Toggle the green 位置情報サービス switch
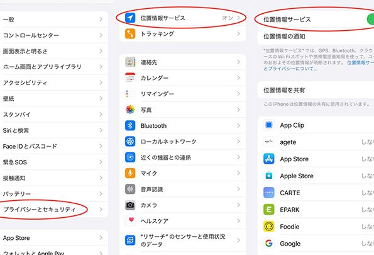The height and width of the screenshot is (255, 374). pos(370,19)
